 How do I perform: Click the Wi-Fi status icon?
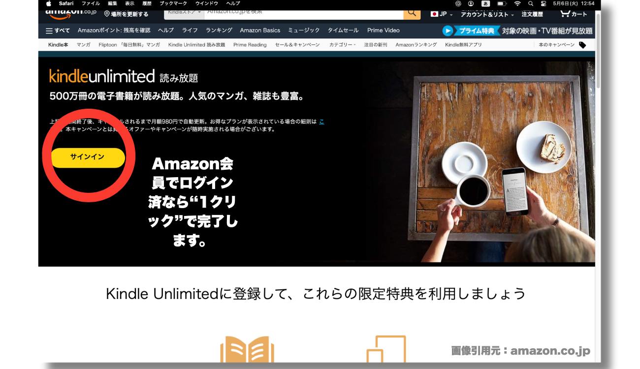tap(517, 3)
